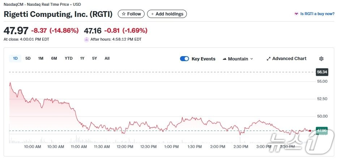Click the plus icon in Add holdings
Image resolution: width=339 pixels, height=159 pixels.
(153, 14)
